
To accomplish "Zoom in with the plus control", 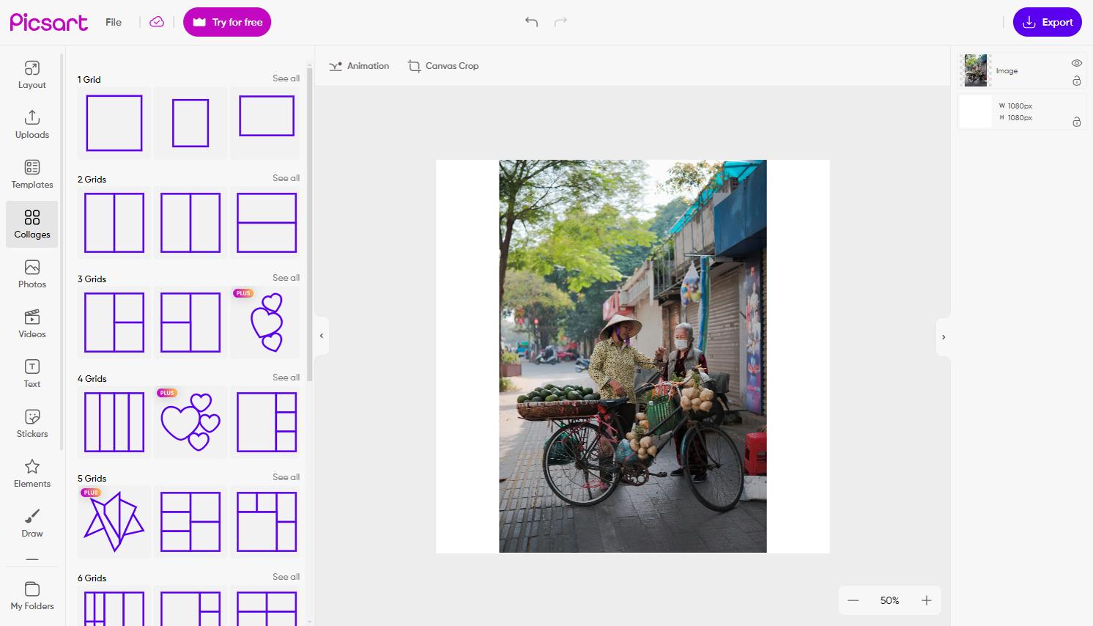I will [926, 600].
